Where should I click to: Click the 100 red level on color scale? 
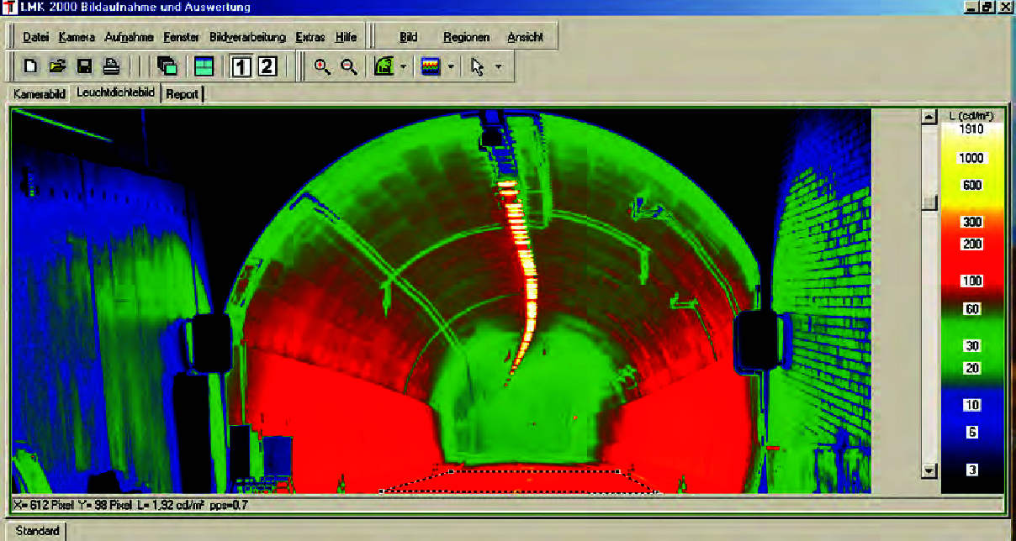(x=972, y=281)
